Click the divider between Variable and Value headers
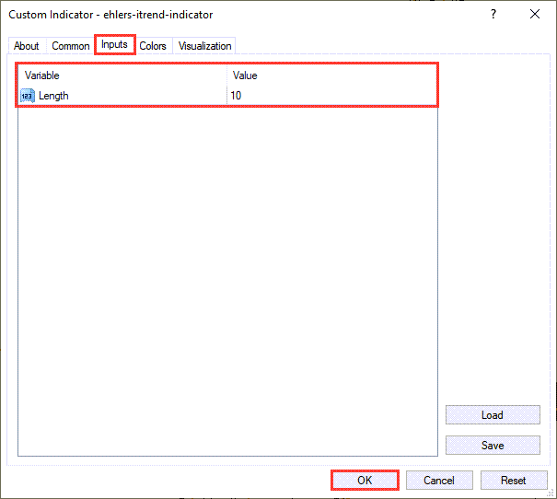The height and width of the screenshot is (499, 557). tap(226, 75)
